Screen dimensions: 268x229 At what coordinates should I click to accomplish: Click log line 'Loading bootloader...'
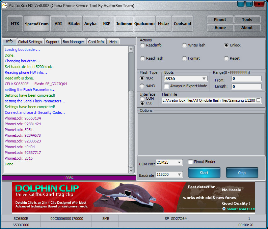(22, 50)
